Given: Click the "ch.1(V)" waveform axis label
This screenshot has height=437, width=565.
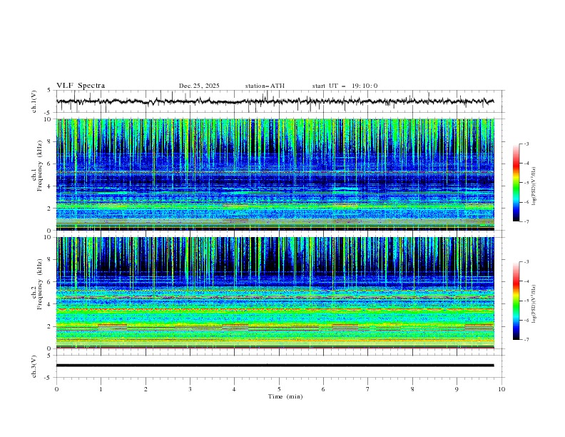Looking at the screenshot, I should (x=34, y=101).
